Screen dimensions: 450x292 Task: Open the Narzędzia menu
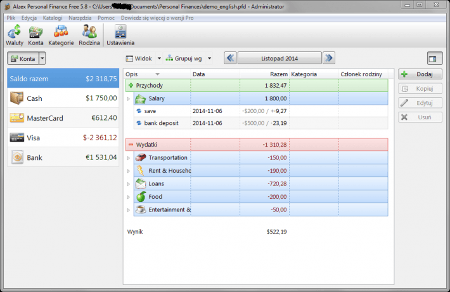tap(80, 18)
